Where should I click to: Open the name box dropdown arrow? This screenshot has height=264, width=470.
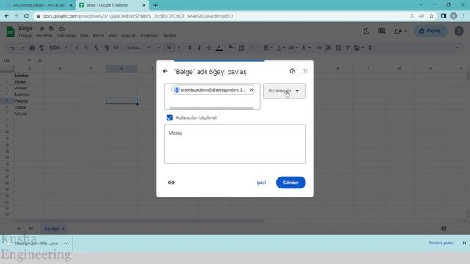click(x=29, y=60)
